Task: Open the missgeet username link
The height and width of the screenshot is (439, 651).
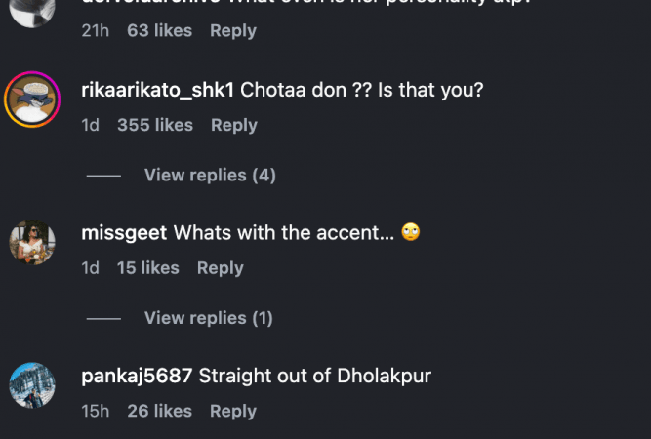Action: [x=125, y=233]
